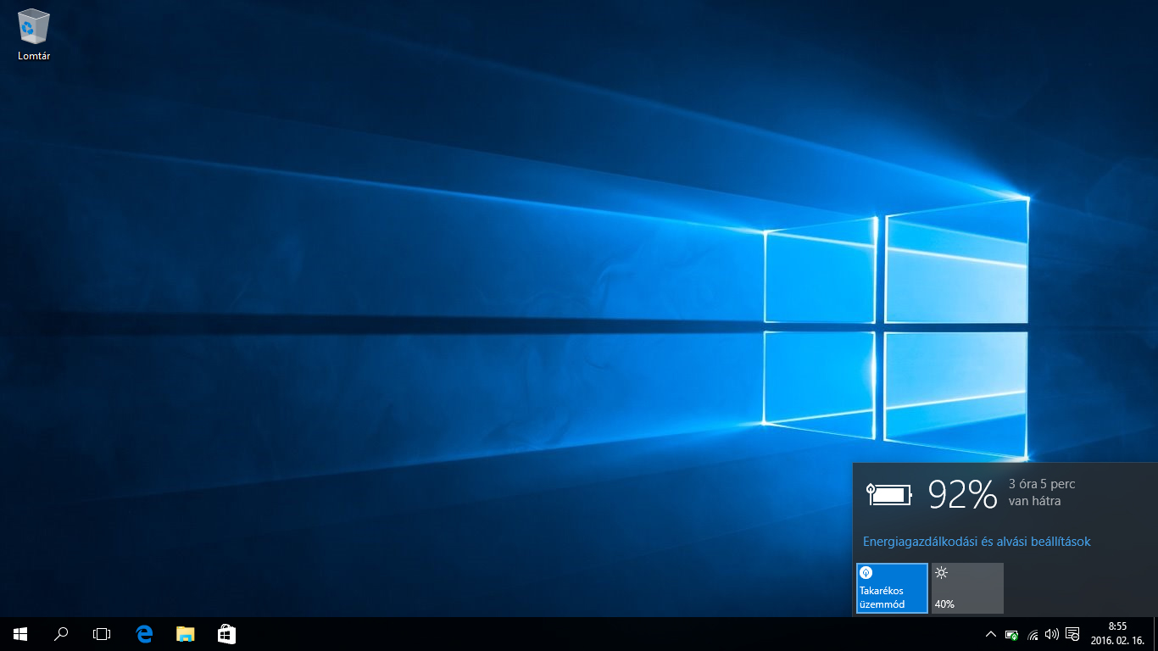Open the Action Center notifications icon
The width and height of the screenshot is (1158, 651).
[x=1072, y=634]
